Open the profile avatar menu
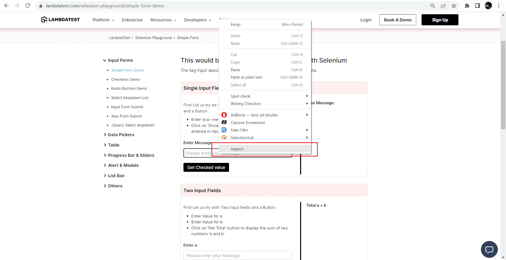 tap(488, 6)
